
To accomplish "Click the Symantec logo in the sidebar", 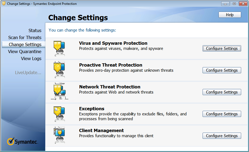I will click(x=22, y=141).
